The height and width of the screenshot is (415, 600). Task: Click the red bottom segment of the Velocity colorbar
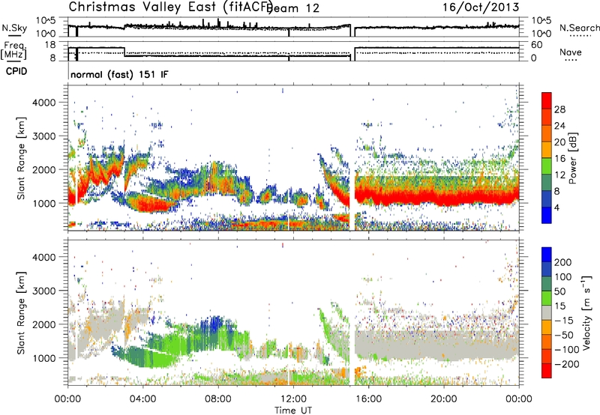pyautogui.click(x=547, y=371)
